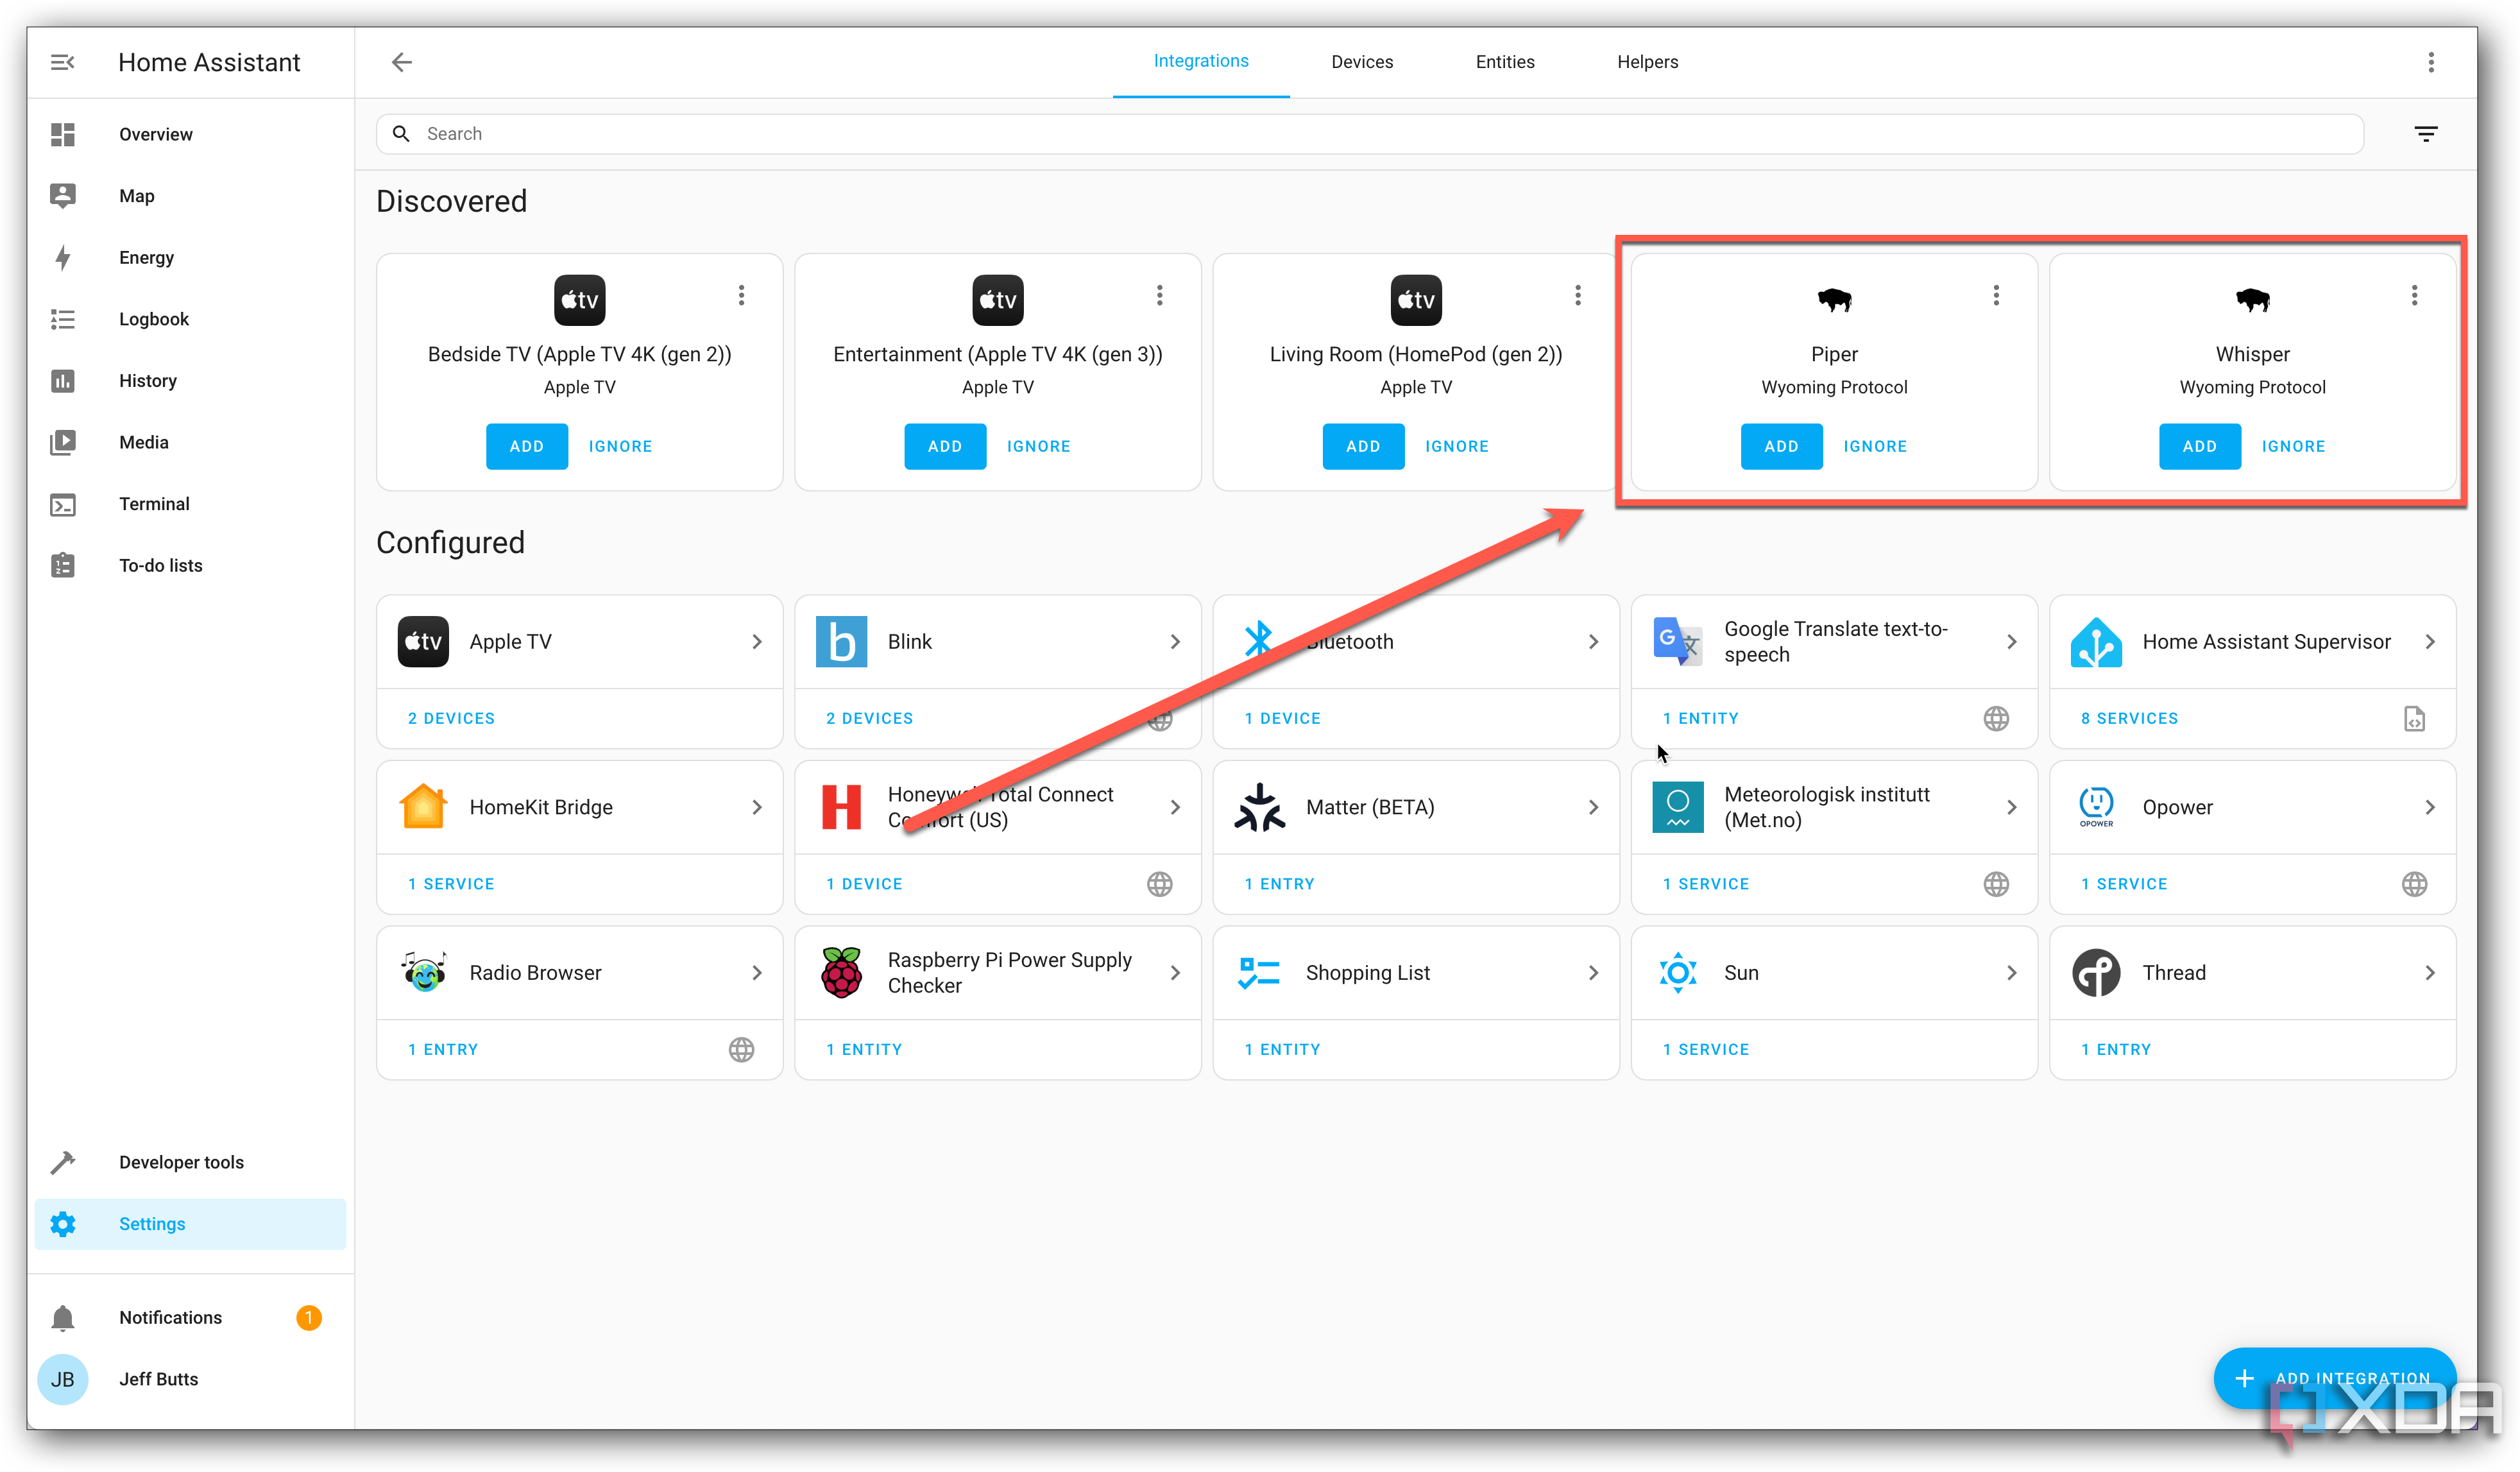Open Entertainment Apple TV card options menu

pyautogui.click(x=1159, y=295)
